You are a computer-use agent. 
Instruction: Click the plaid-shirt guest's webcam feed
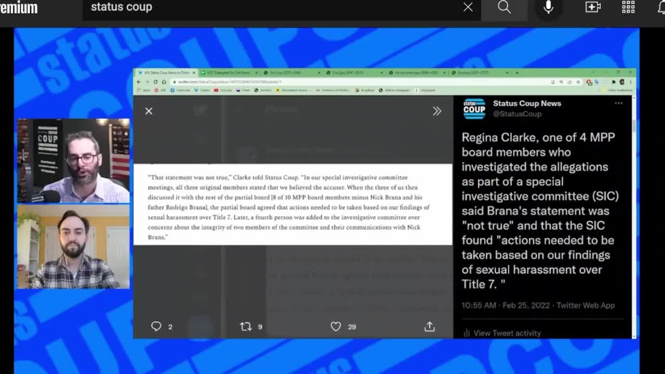pos(73,247)
